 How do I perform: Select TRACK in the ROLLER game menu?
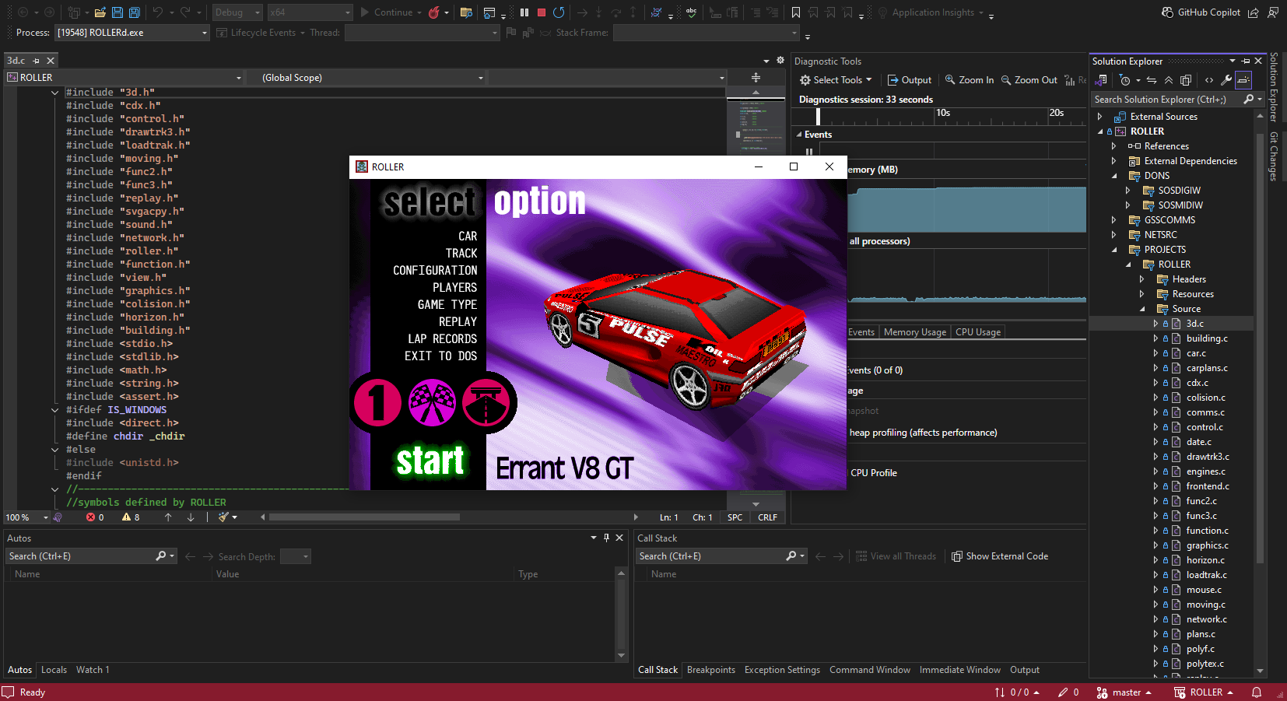pyautogui.click(x=461, y=254)
